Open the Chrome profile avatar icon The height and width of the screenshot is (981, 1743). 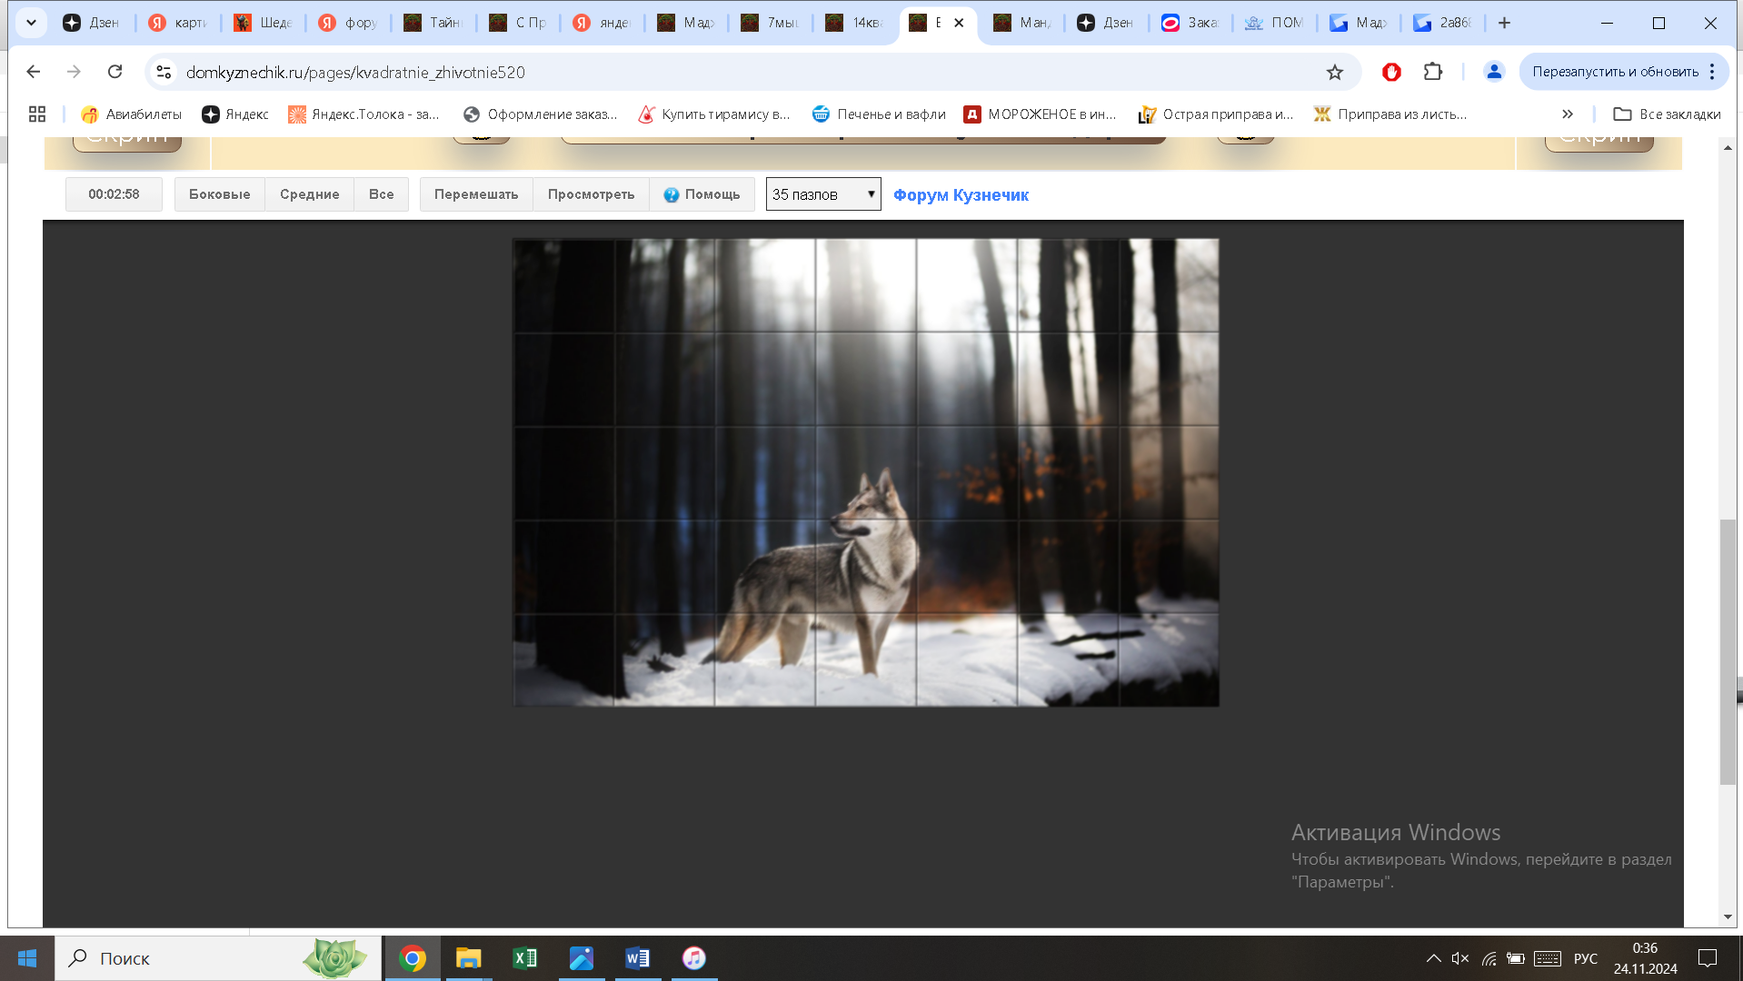click(1494, 72)
